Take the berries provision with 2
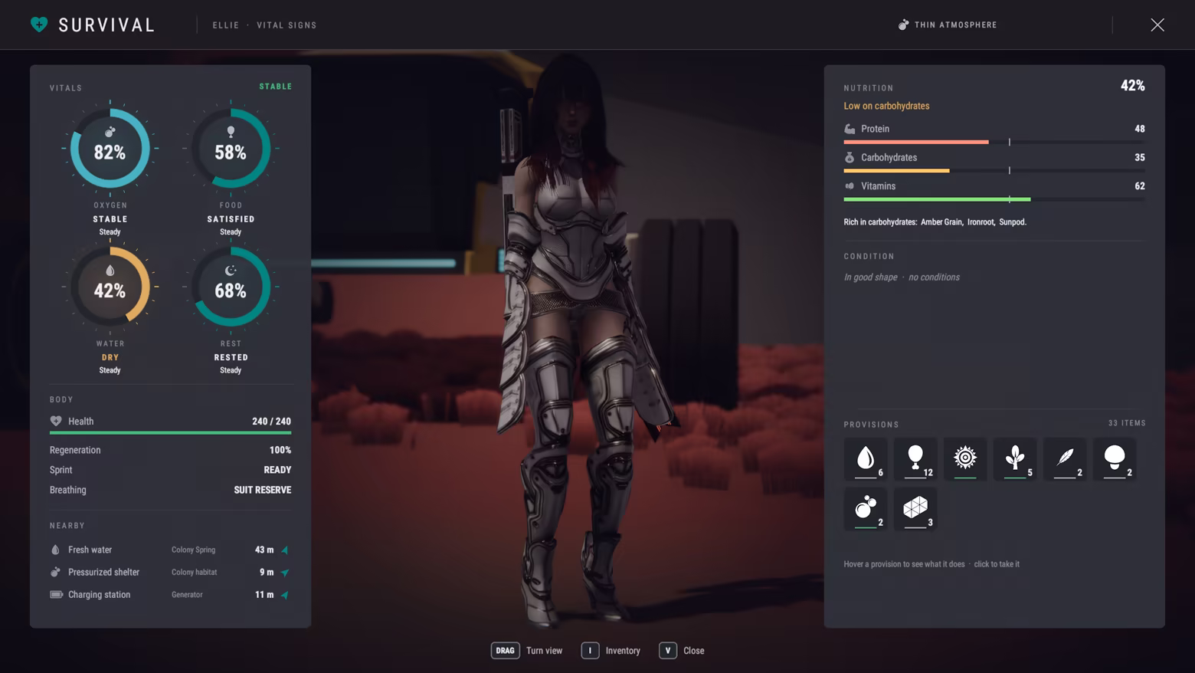The height and width of the screenshot is (673, 1195). click(x=866, y=509)
